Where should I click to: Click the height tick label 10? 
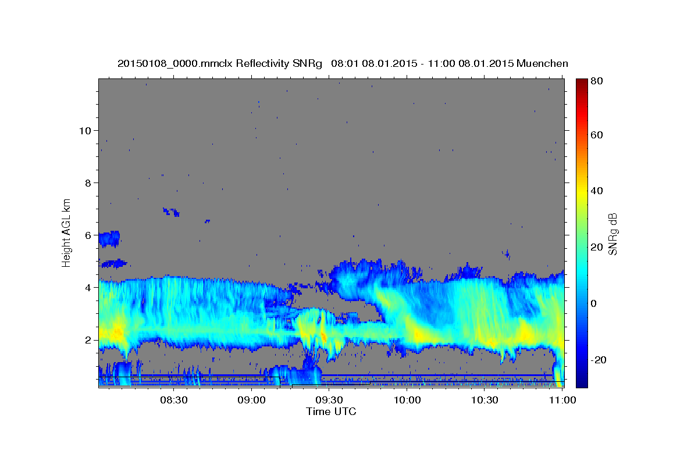(x=84, y=130)
